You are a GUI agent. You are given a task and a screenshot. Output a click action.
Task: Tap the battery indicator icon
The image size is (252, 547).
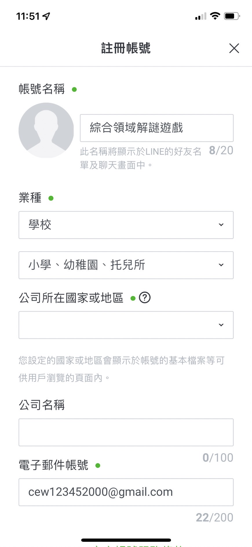[232, 16]
